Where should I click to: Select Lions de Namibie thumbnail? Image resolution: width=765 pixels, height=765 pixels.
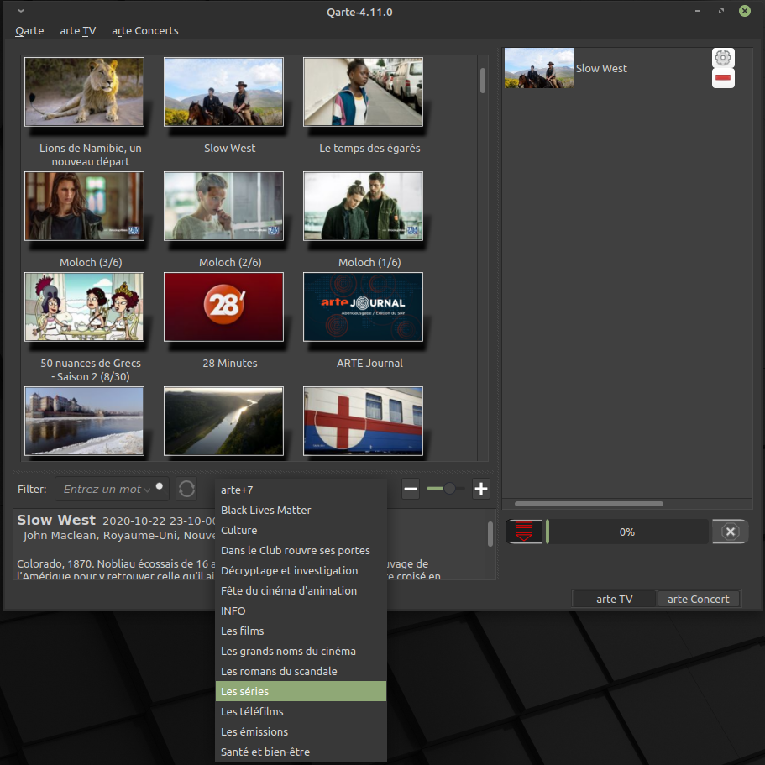coord(85,92)
